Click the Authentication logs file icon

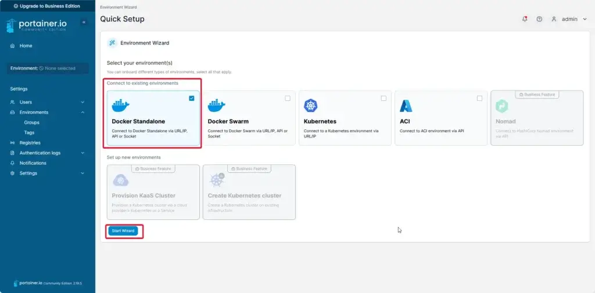(x=13, y=153)
